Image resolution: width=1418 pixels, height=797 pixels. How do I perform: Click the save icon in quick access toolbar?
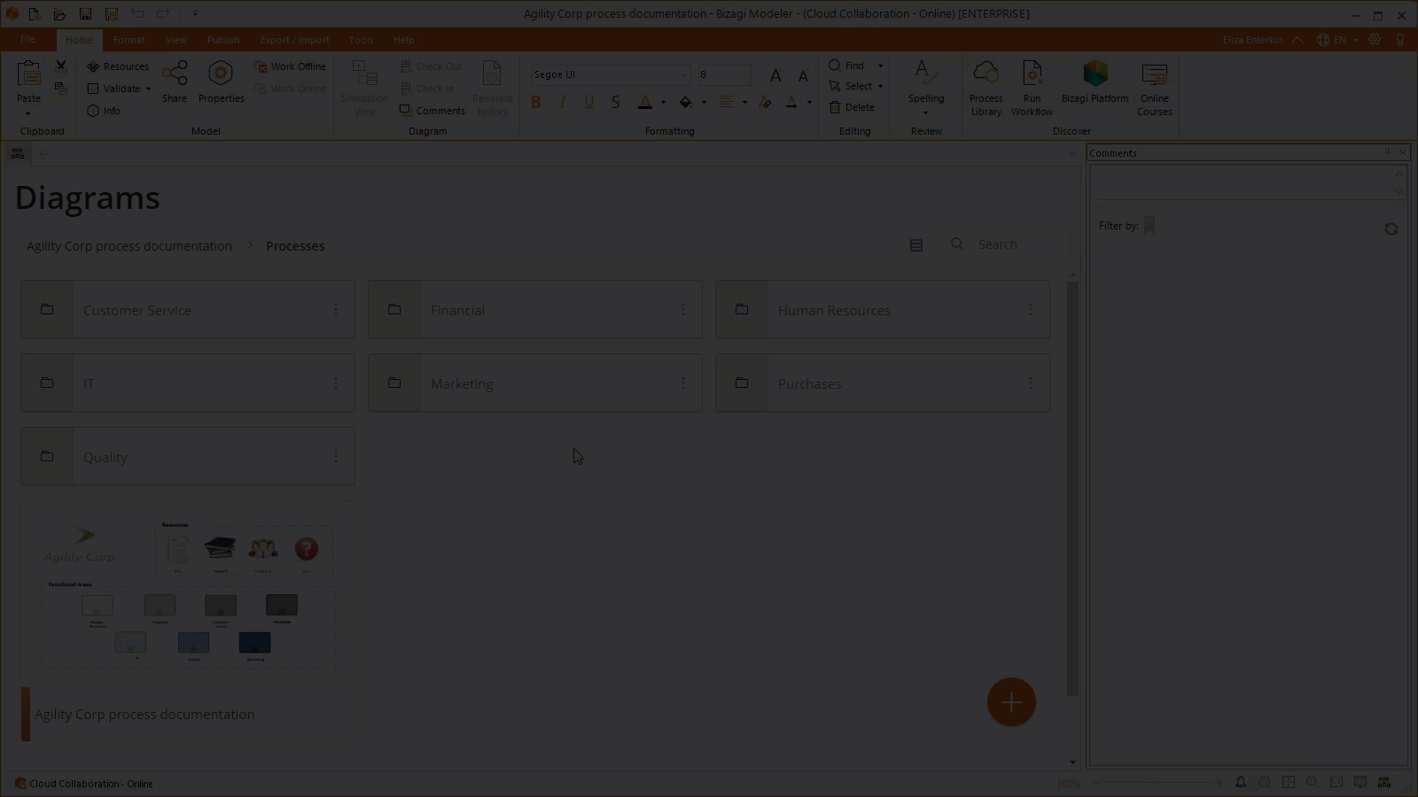tap(85, 14)
